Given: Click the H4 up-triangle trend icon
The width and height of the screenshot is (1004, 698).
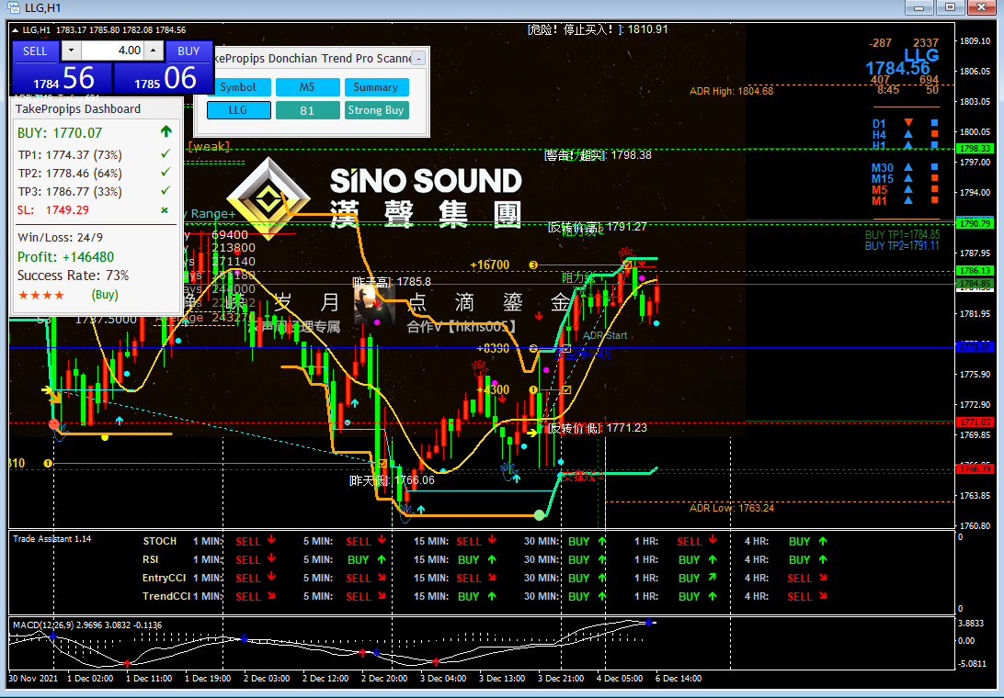Looking at the screenshot, I should pos(908,134).
